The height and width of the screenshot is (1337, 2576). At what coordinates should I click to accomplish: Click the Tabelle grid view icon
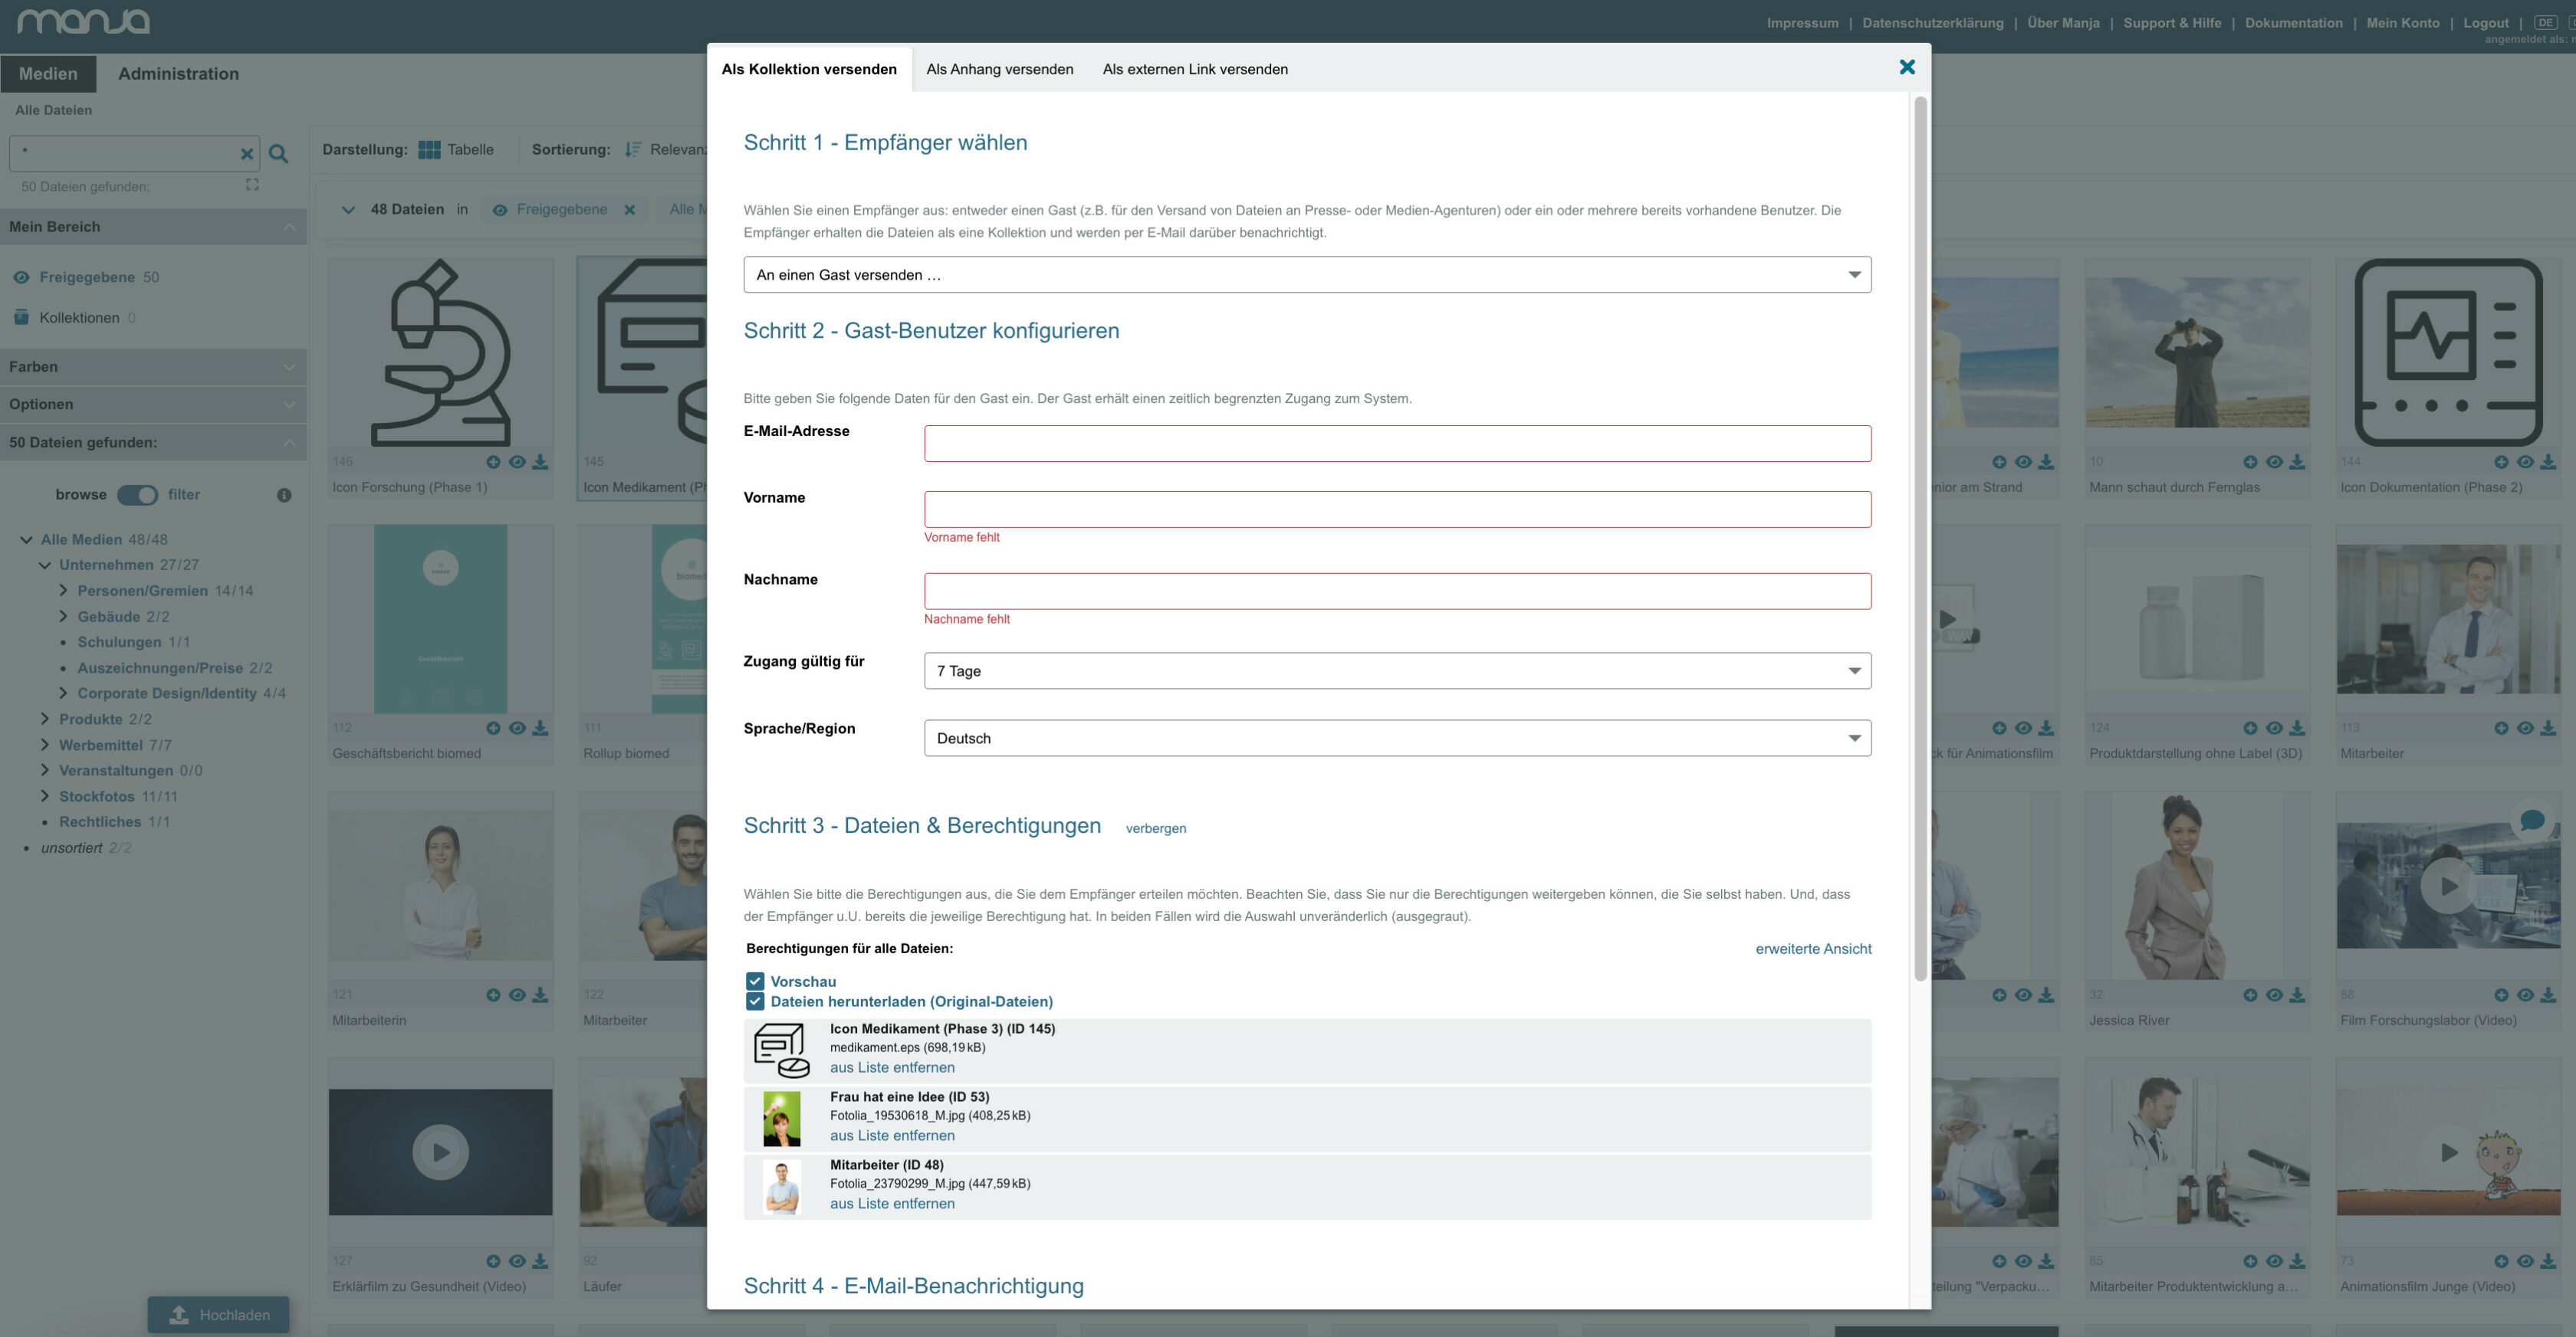coord(429,150)
